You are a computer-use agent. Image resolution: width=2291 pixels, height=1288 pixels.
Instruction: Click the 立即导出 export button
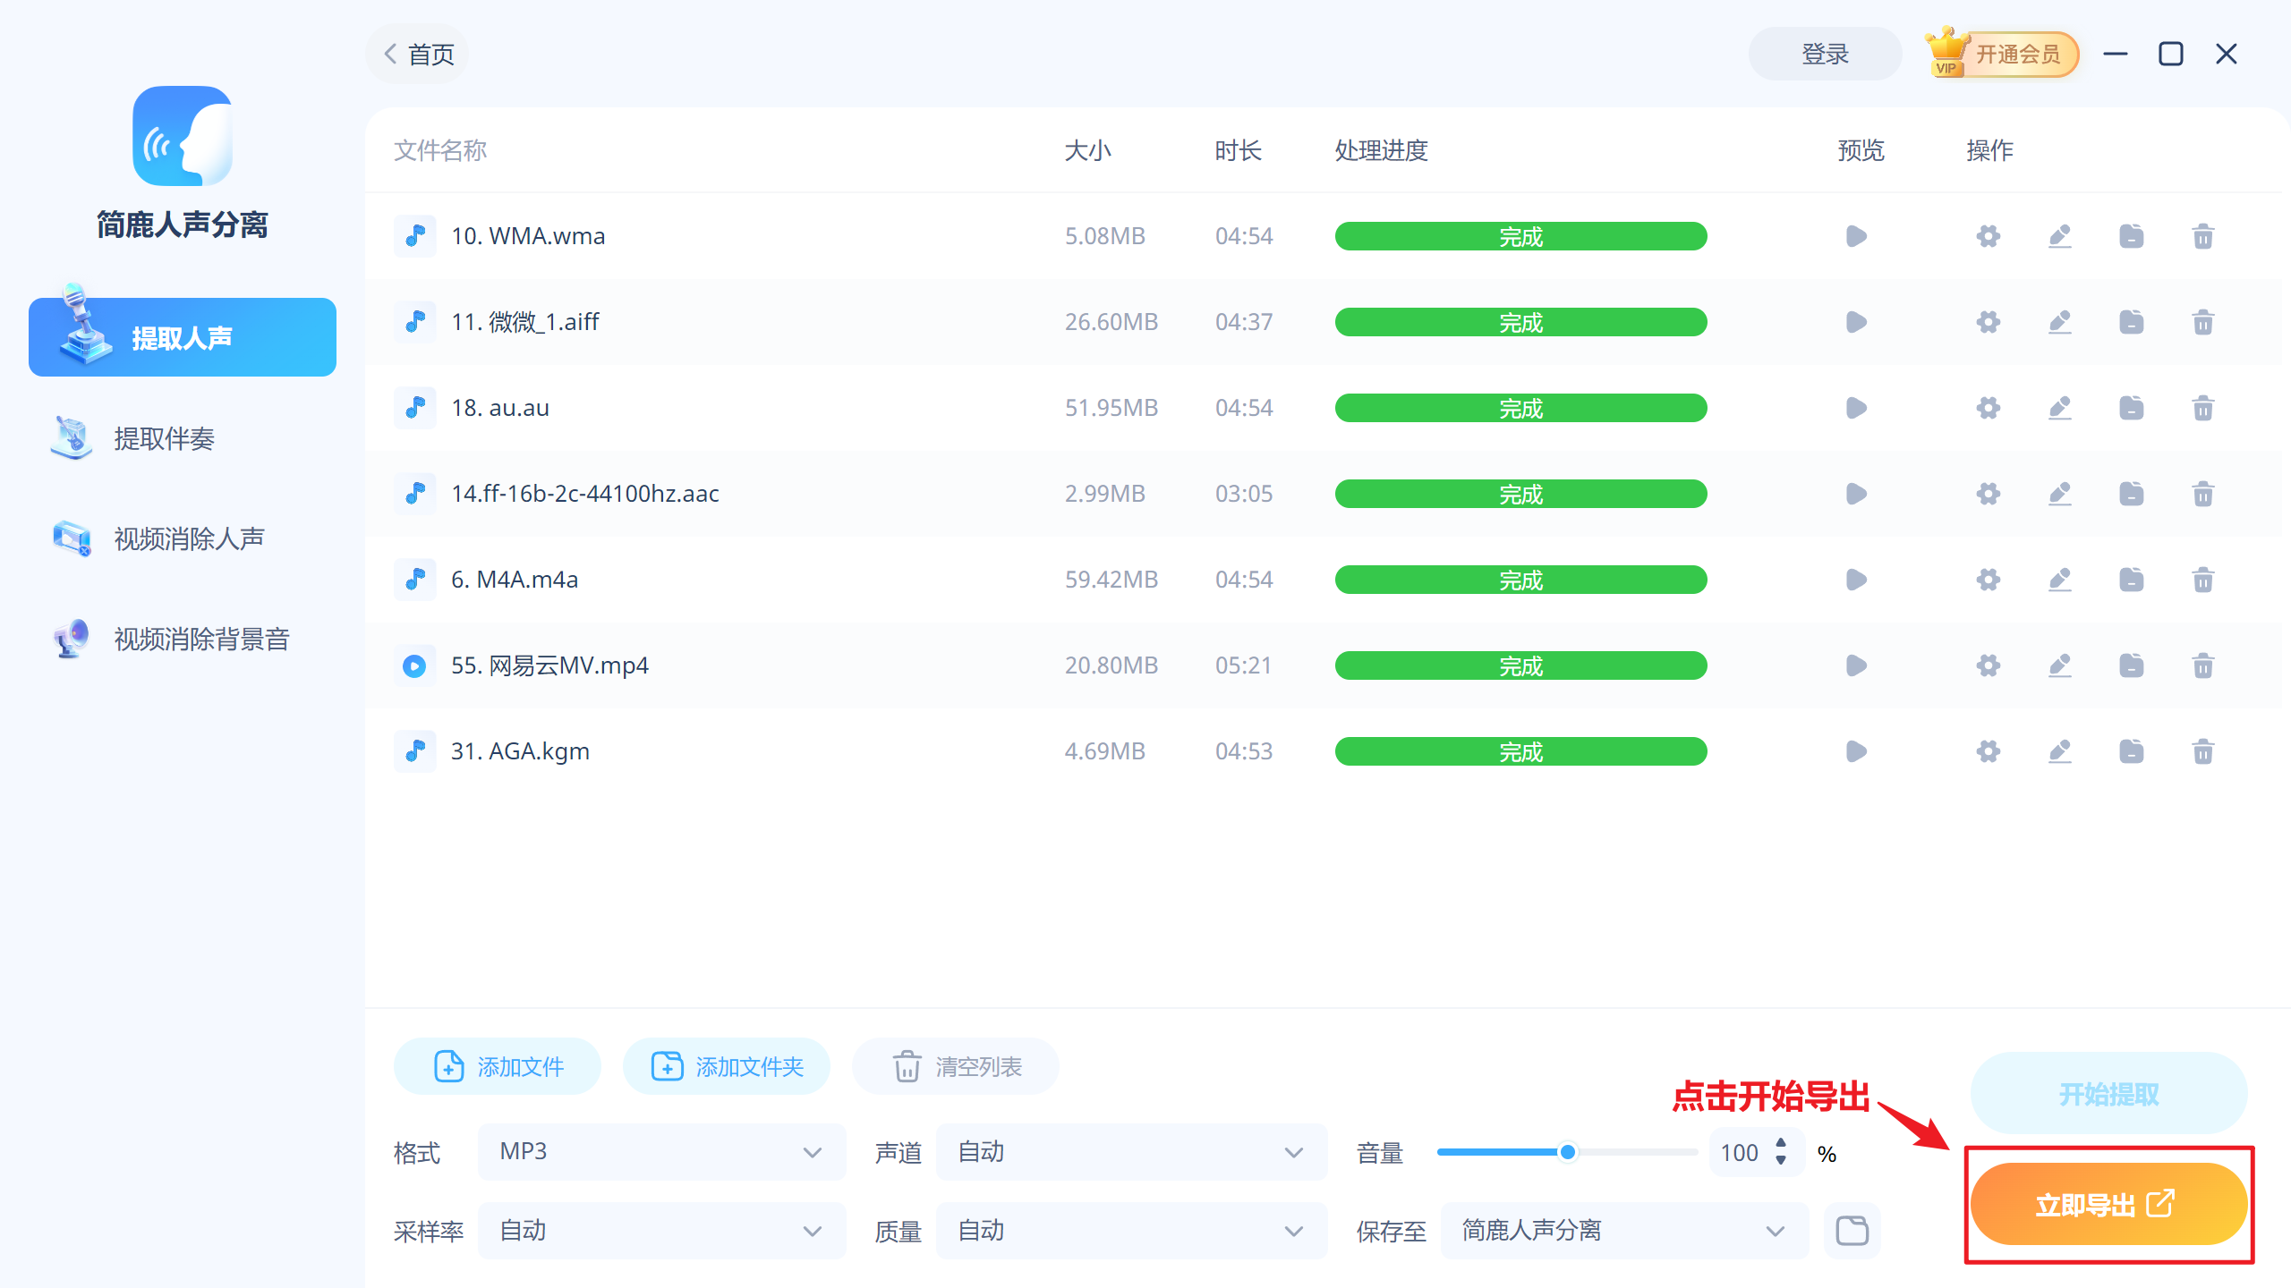pyautogui.click(x=2108, y=1204)
